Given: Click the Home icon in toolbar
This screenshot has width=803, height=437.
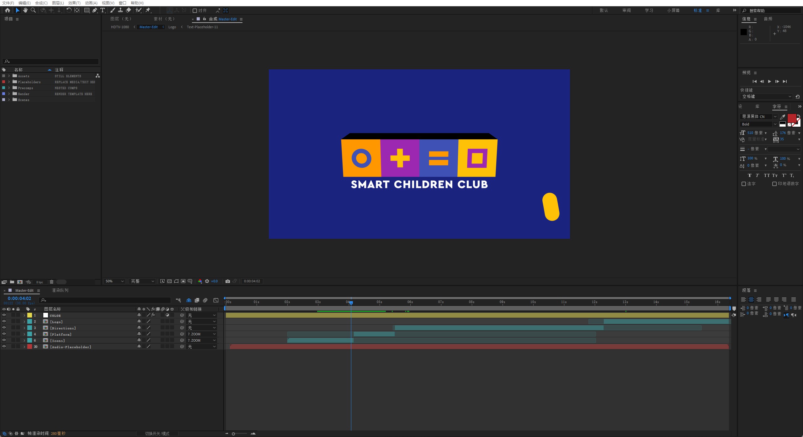Looking at the screenshot, I should point(8,10).
